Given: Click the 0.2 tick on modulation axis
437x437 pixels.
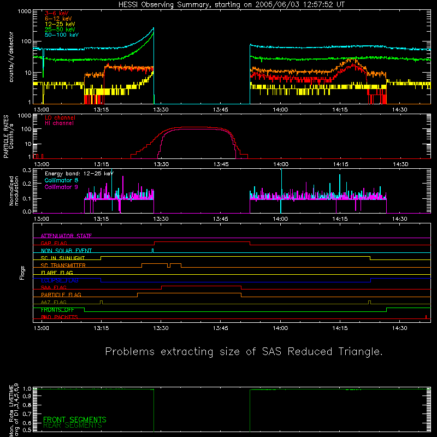Looking at the screenshot, I should [x=27, y=184].
